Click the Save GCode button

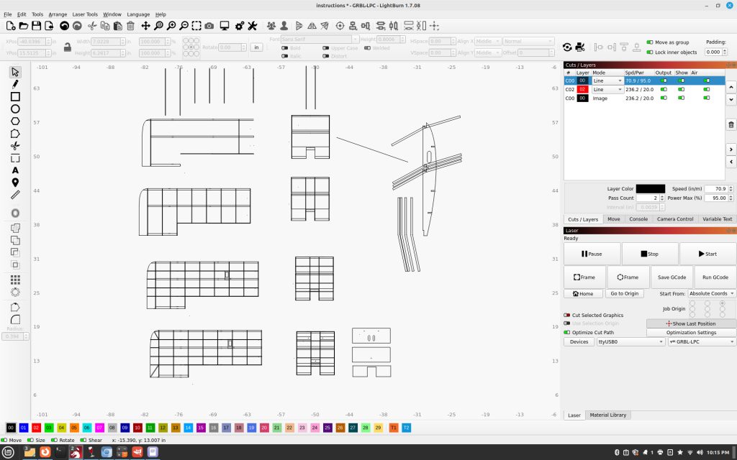(x=672, y=277)
